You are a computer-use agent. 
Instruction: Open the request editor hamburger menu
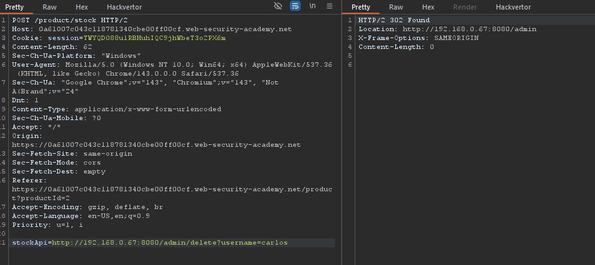click(329, 6)
